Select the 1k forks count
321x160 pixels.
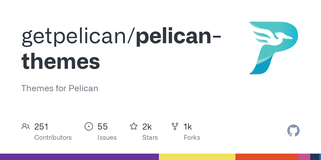188,127
